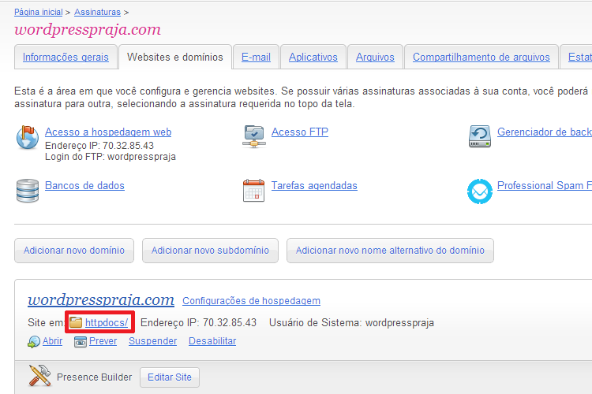Click Usuário de Sistema: wordpresspraja text
This screenshot has width=592, height=394.
(351, 323)
